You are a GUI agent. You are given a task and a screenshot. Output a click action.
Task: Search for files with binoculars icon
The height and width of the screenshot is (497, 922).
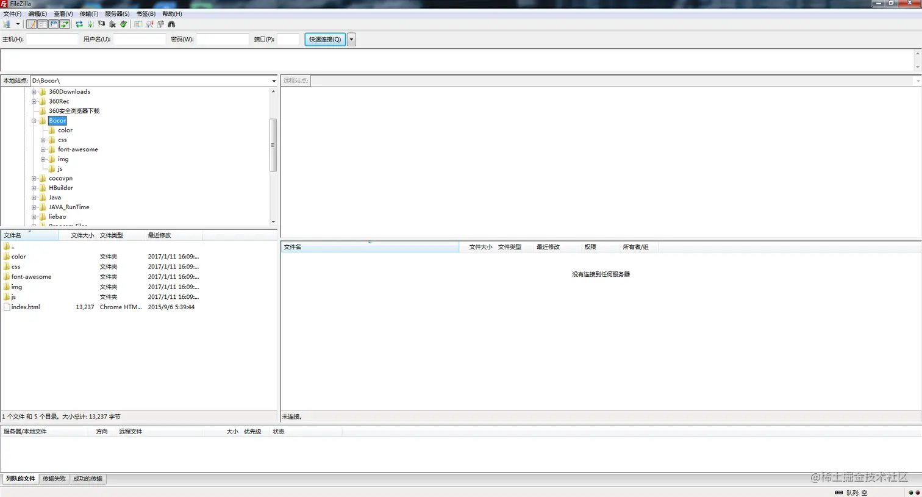[171, 24]
